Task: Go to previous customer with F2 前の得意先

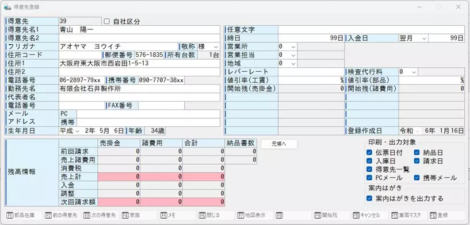Action: (x=62, y=215)
